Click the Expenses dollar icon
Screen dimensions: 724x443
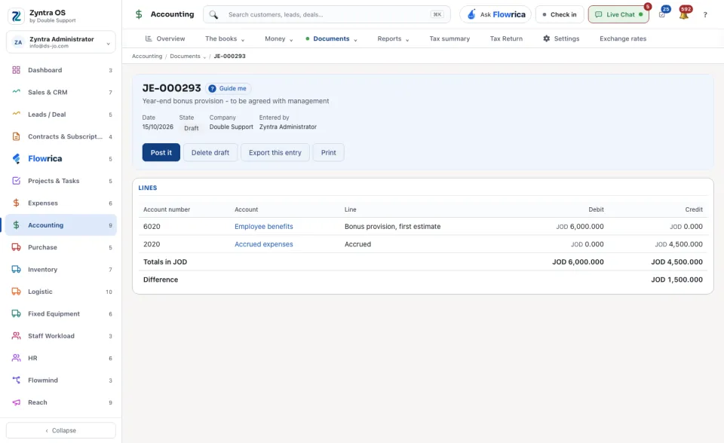16,203
